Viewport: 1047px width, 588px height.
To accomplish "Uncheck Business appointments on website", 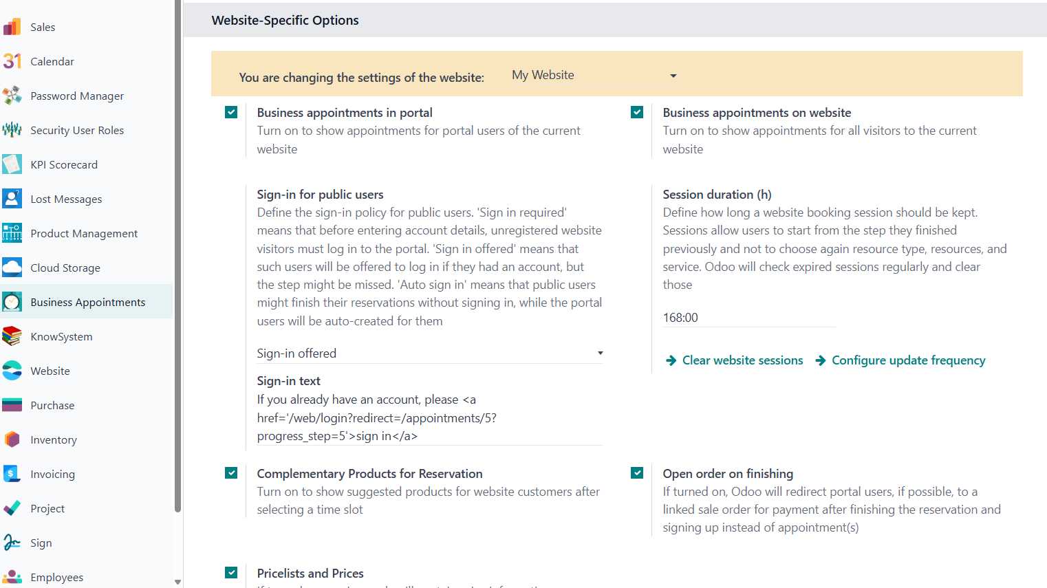I will 637,112.
